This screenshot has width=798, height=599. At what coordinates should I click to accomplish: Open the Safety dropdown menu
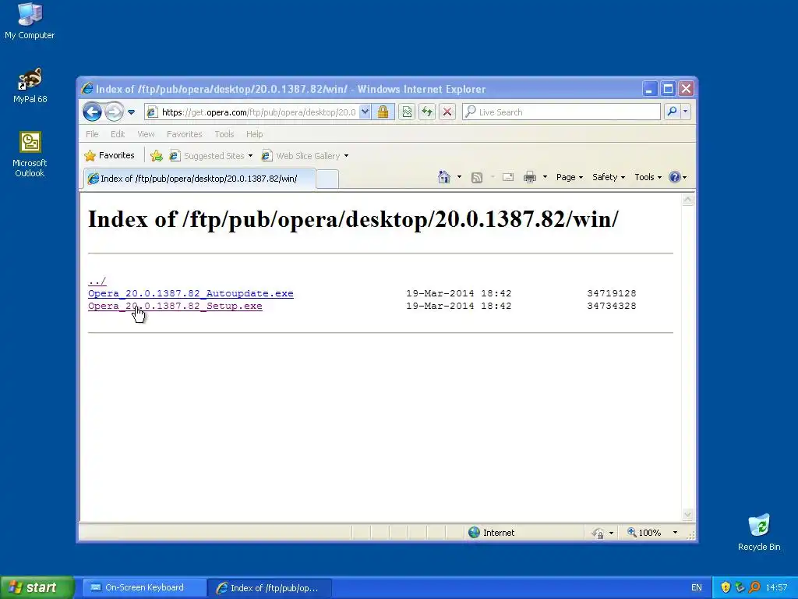[x=608, y=177]
